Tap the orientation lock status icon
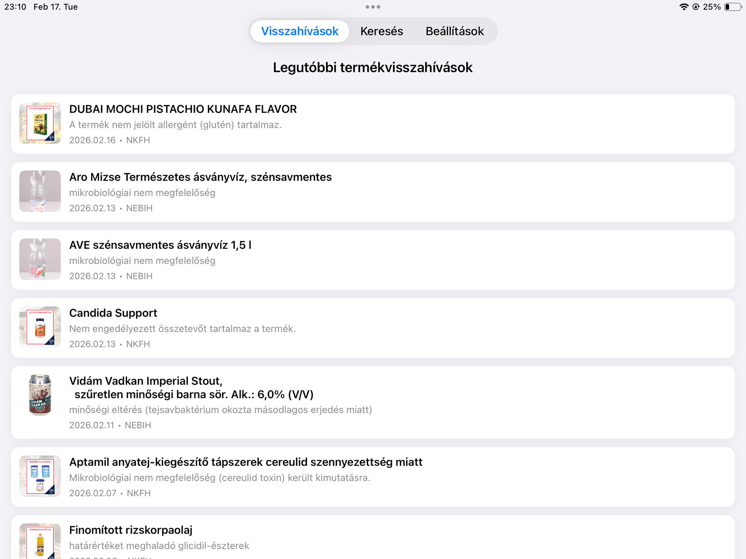 (696, 7)
